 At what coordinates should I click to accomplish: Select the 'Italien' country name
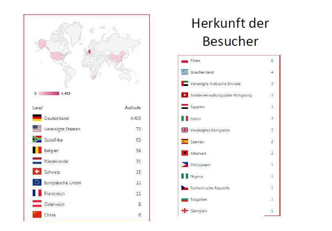(196, 119)
